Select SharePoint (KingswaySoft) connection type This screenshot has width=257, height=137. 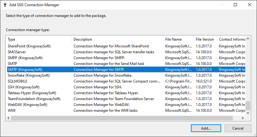pyautogui.click(x=126, y=46)
